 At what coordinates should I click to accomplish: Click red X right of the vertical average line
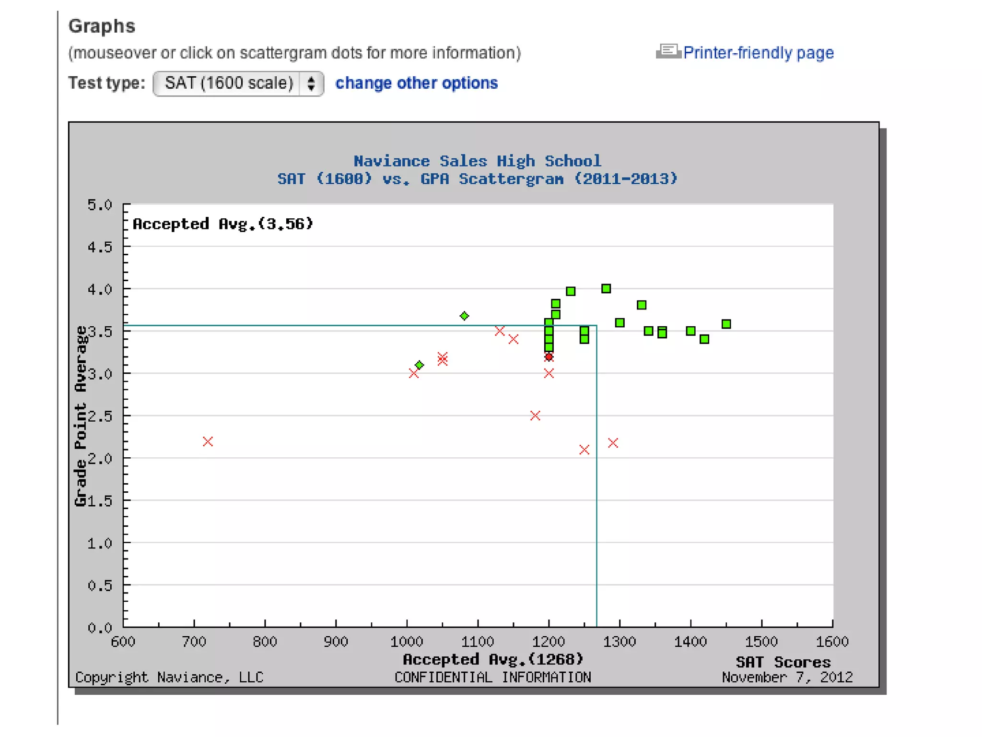tap(613, 443)
